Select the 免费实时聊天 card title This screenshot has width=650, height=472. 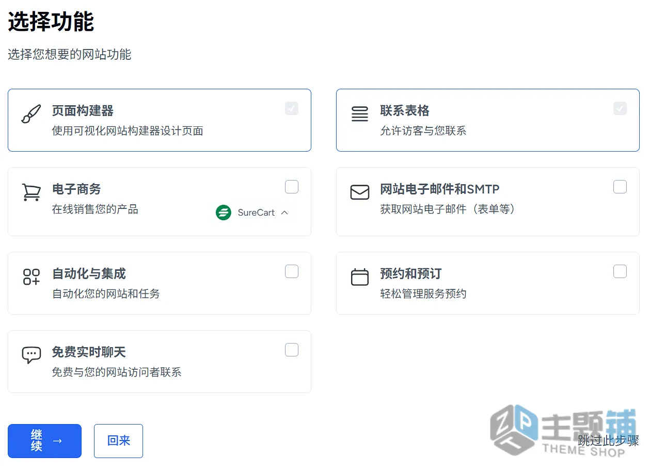point(89,352)
